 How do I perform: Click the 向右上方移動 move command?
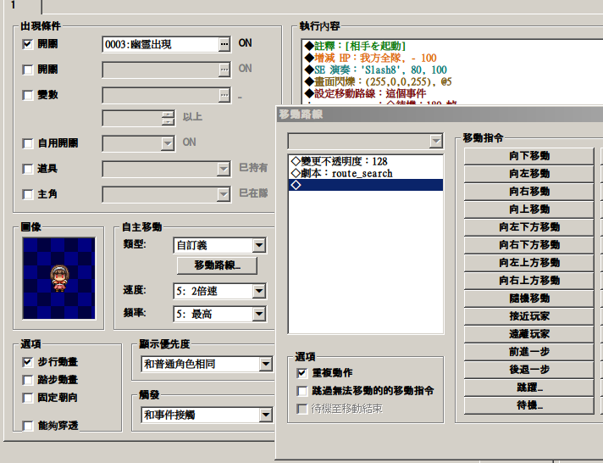pyautogui.click(x=529, y=281)
